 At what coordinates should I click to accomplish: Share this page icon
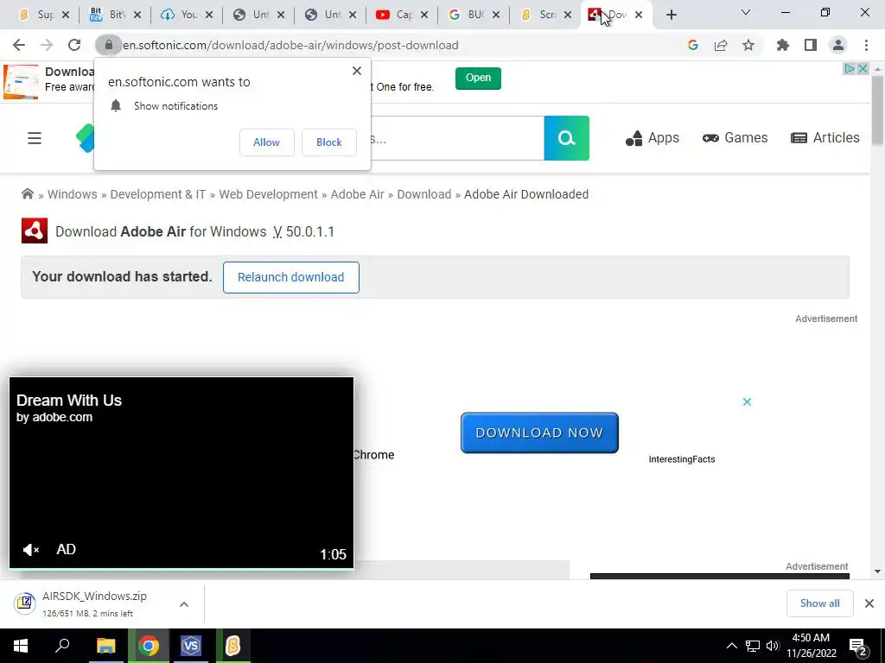click(721, 45)
